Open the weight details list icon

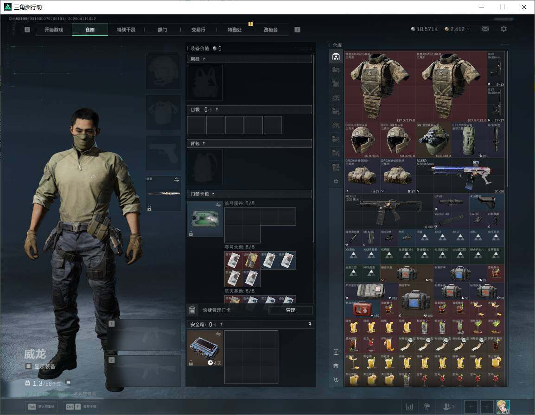pos(68,383)
